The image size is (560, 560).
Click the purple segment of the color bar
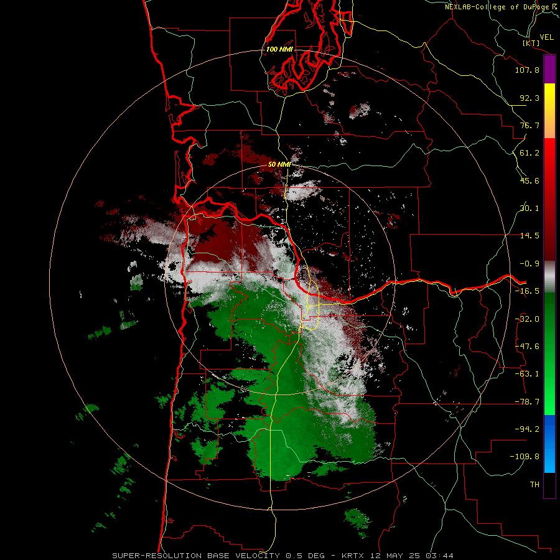point(549,70)
